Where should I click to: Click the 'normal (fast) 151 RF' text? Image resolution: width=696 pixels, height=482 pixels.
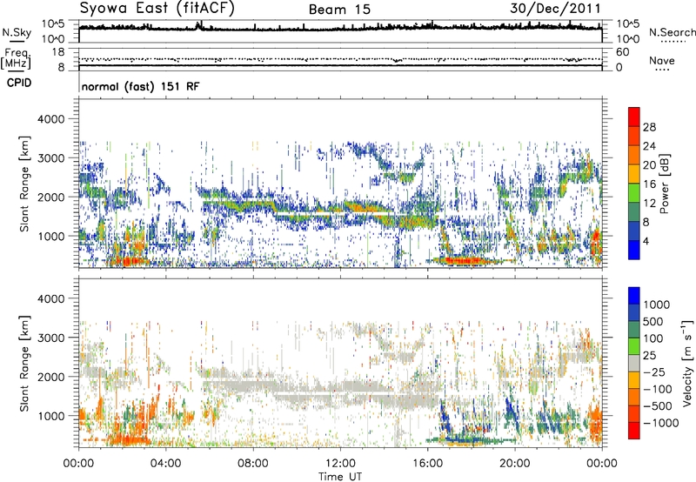(x=141, y=86)
